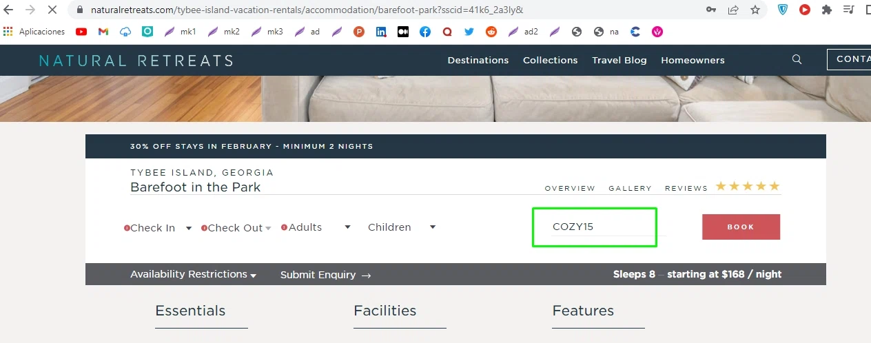Screen dimensions: 871x343
Task: Open the Medium bookmark
Action: tap(403, 32)
